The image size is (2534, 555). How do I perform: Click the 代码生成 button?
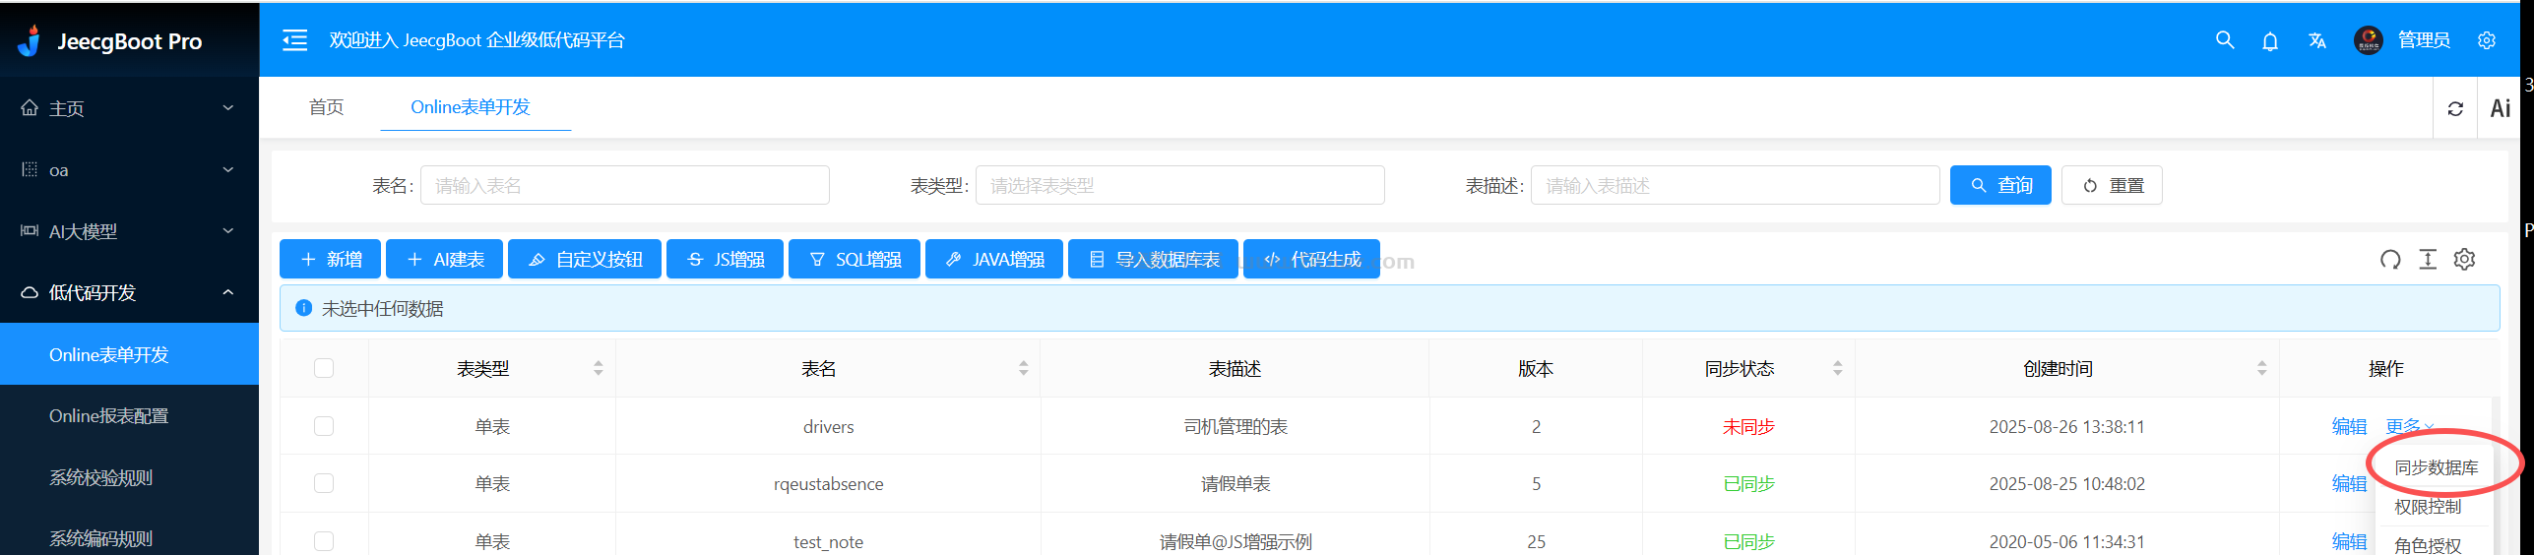tap(1311, 259)
